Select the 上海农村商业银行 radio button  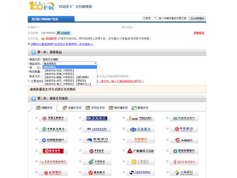[124, 172]
